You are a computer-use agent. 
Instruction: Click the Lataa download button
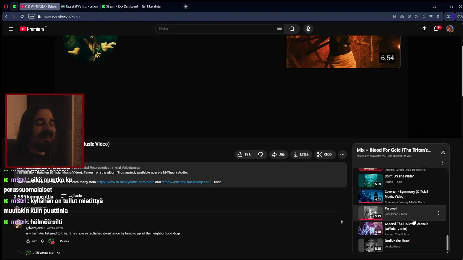click(301, 154)
